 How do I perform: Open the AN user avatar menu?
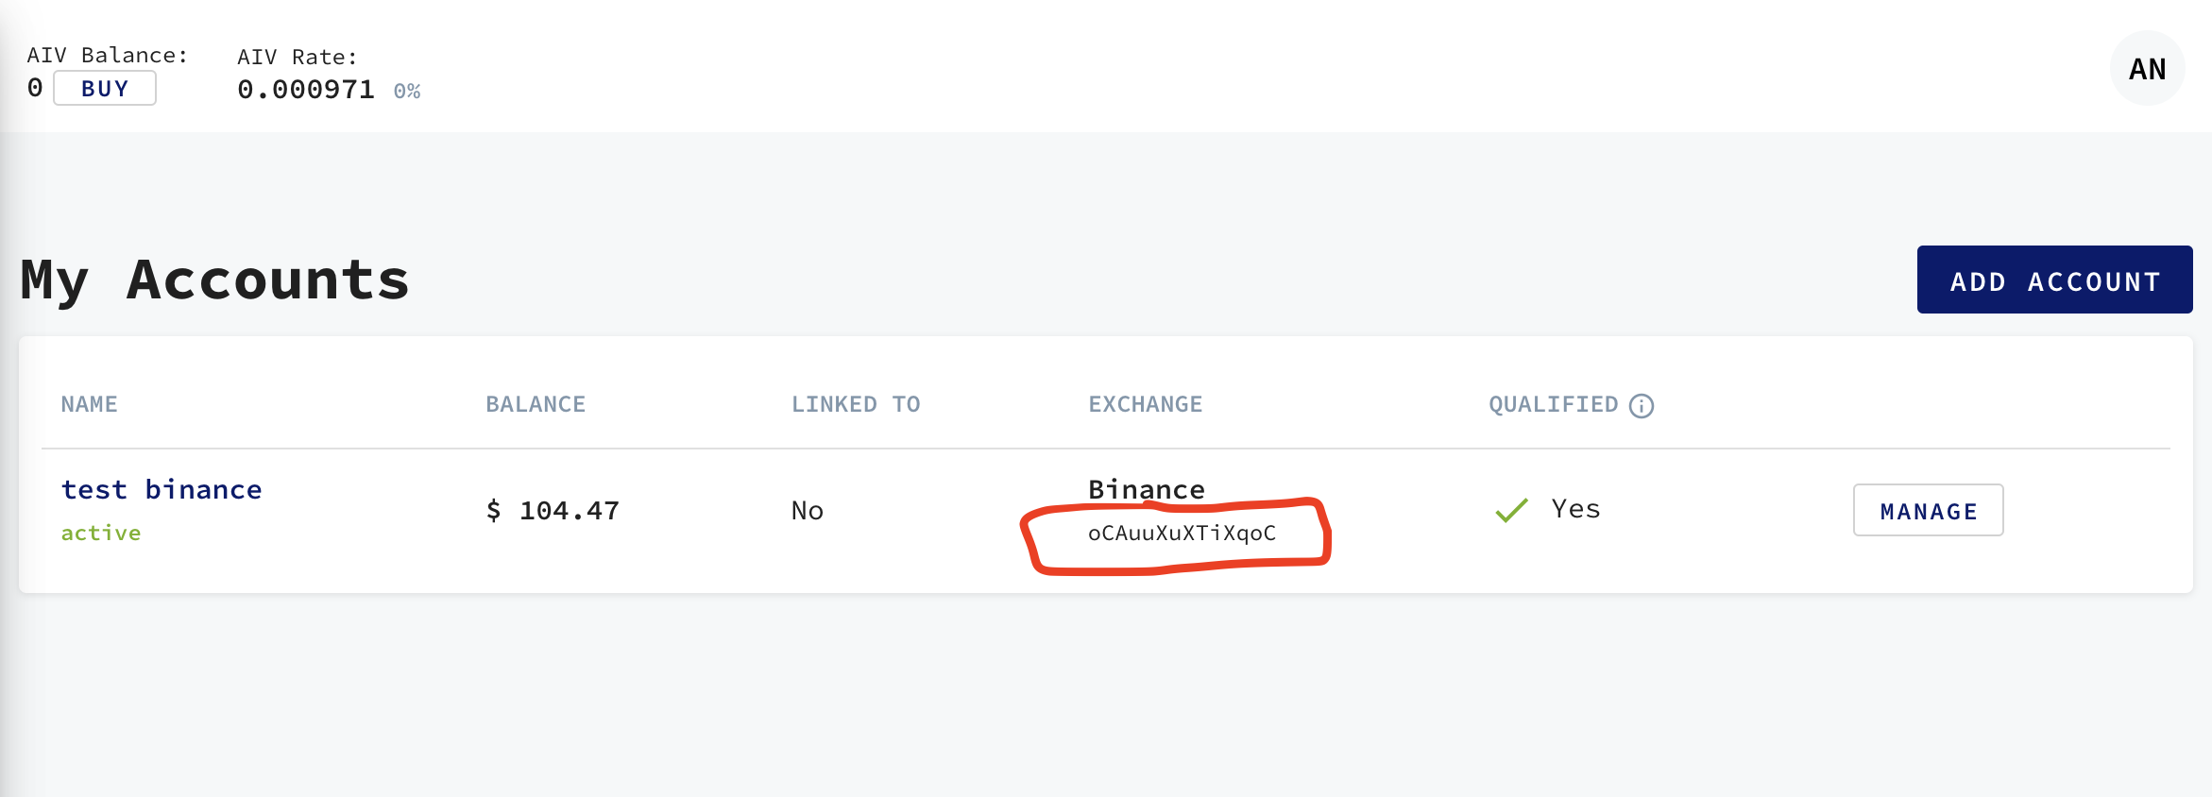pyautogui.click(x=2147, y=68)
